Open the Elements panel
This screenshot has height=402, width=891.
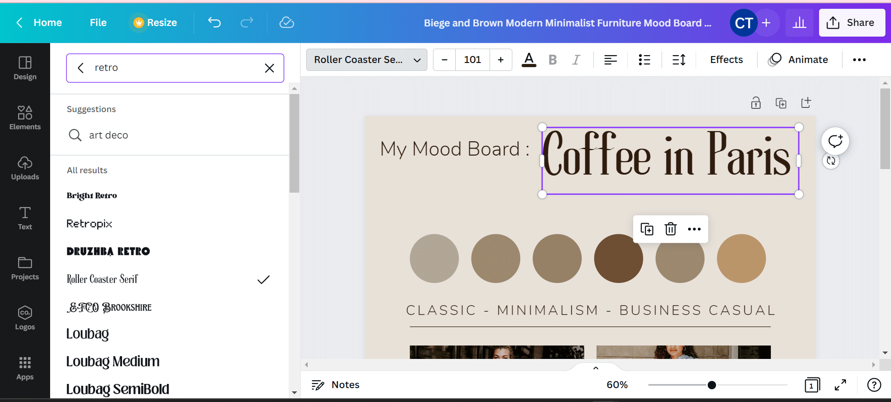pos(25,118)
